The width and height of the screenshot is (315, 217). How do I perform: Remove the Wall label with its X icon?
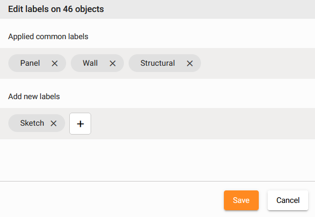pyautogui.click(x=112, y=63)
